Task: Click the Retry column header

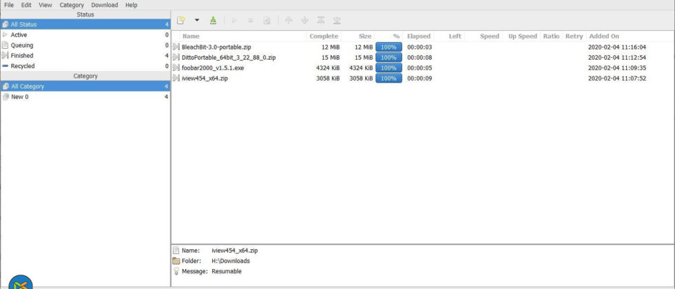Action: point(574,36)
